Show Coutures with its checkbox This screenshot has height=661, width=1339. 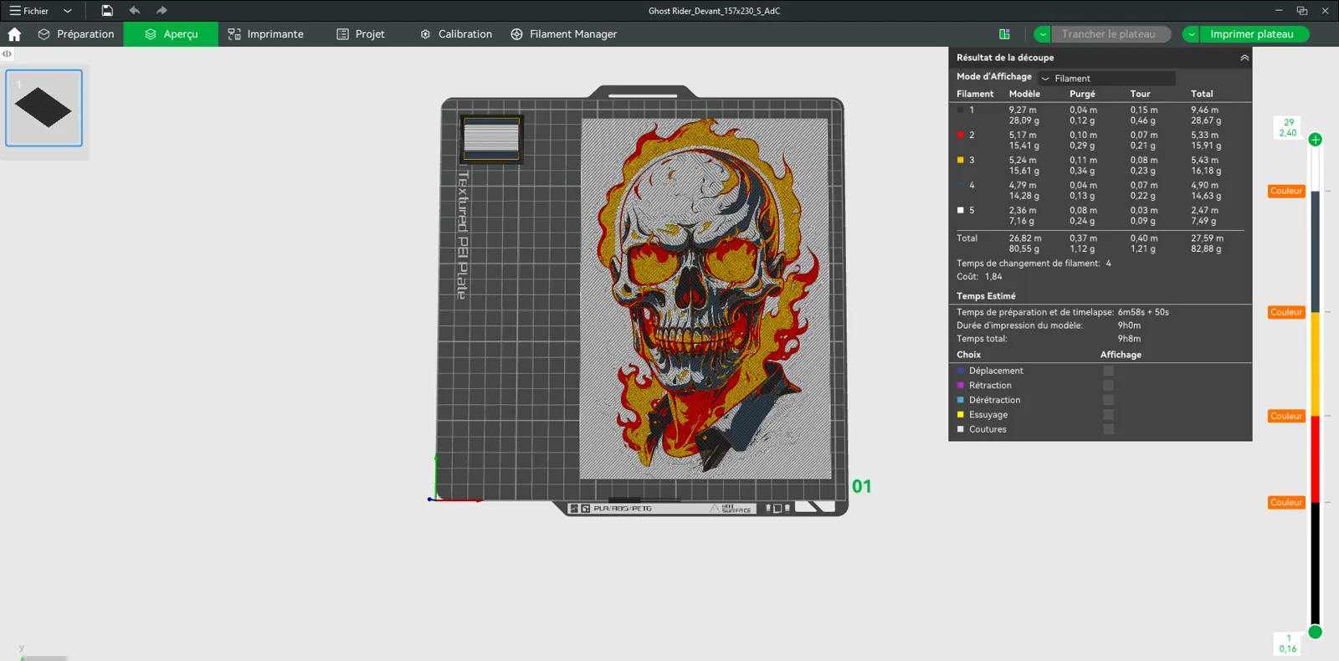[x=1108, y=429]
